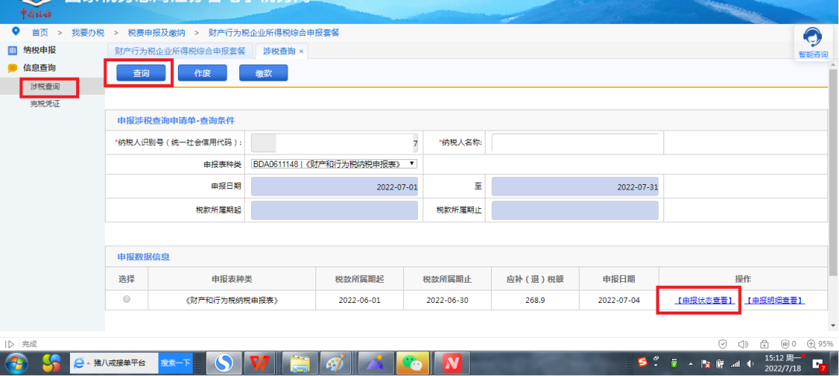Screen dimensions: 839x376
Task: Switch to the 涉税查询 tab
Action: [x=279, y=50]
